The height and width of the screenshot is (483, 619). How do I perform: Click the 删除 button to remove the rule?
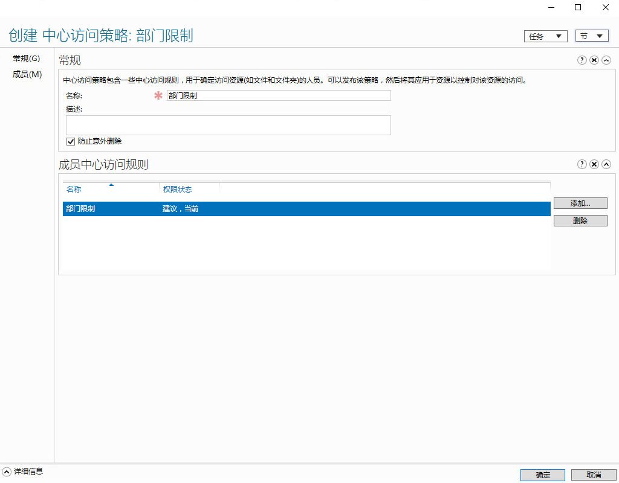coord(580,220)
